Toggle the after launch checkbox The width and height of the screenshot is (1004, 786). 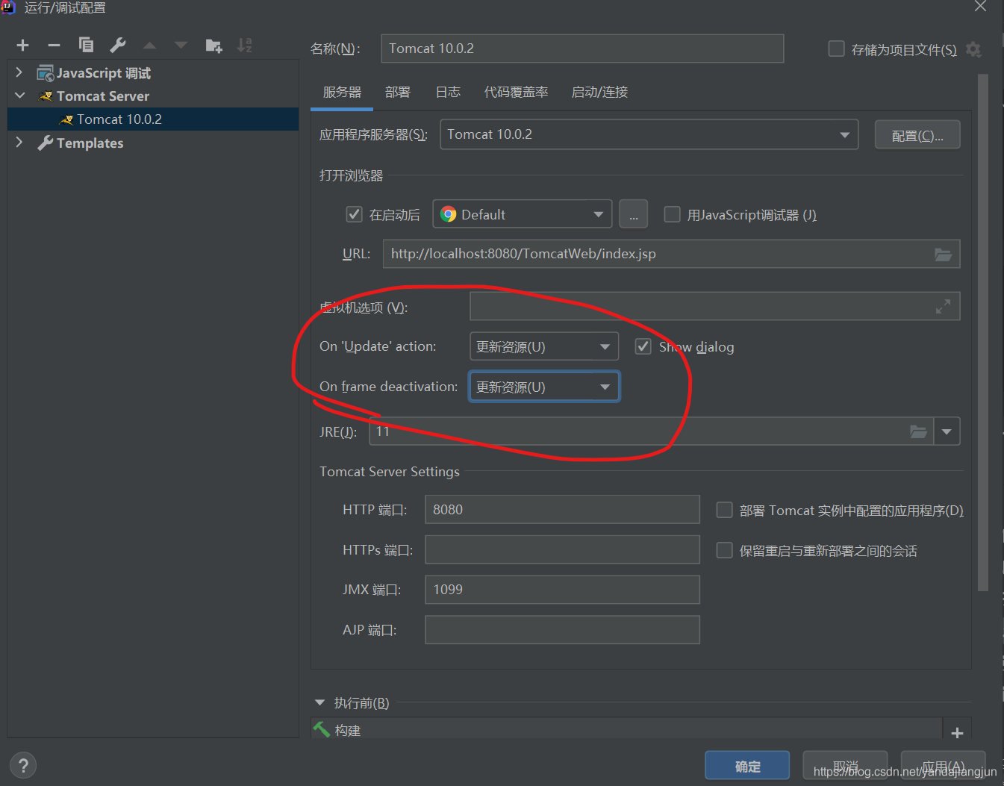[355, 214]
